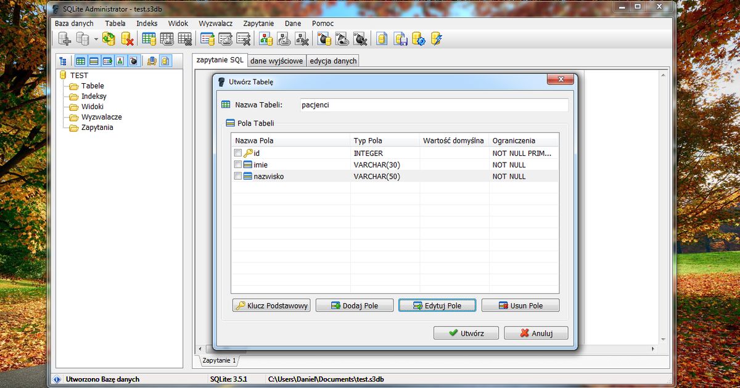Click the Utwórz button
Image resolution: width=740 pixels, height=388 pixels.
(x=466, y=333)
